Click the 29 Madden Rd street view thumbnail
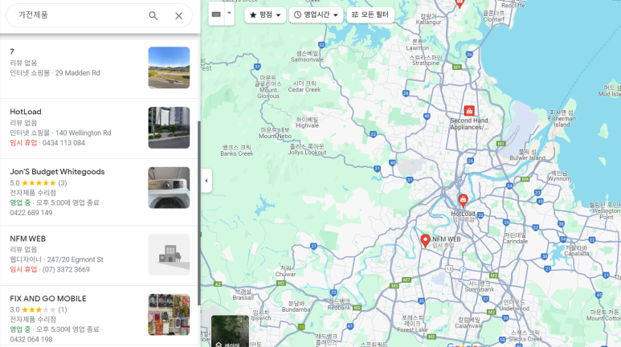Screen dimensions: 621x347 click(169, 67)
